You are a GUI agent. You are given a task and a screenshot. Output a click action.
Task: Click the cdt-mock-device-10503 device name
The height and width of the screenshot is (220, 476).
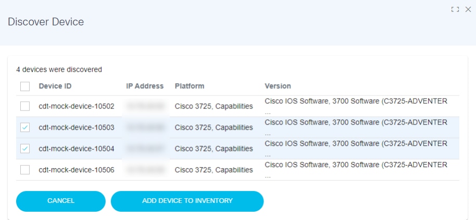pos(77,128)
